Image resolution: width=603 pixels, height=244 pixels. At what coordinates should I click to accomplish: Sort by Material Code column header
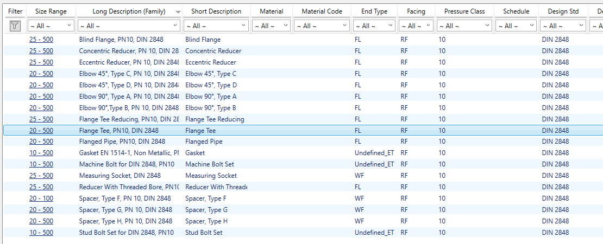(x=322, y=11)
